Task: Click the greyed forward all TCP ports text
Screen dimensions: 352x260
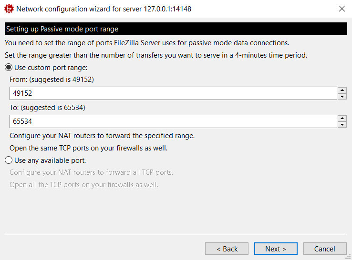Action: pyautogui.click(x=92, y=172)
